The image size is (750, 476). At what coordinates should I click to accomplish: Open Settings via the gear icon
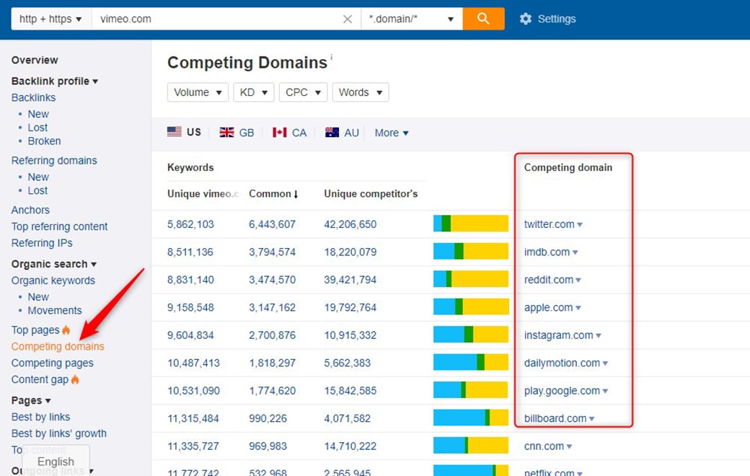(x=526, y=19)
